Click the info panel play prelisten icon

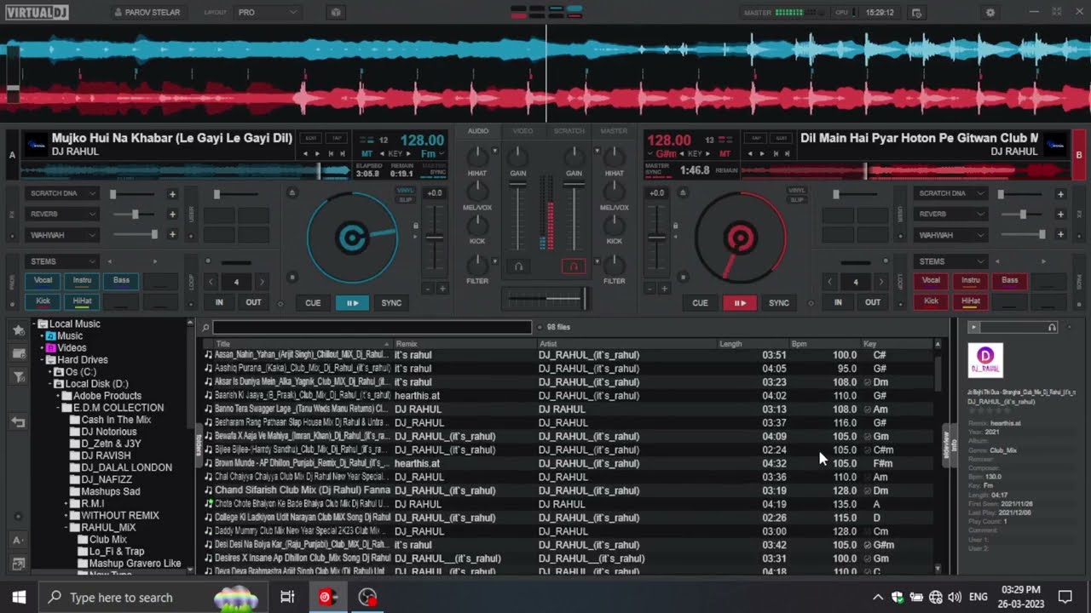pos(973,327)
